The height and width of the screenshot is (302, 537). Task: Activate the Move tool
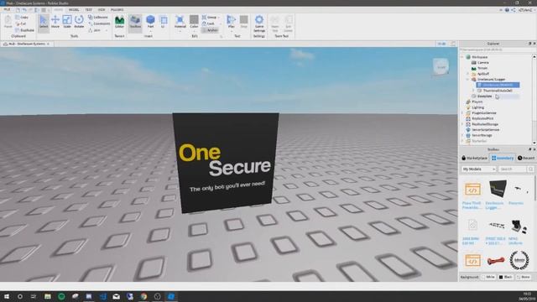click(55, 23)
